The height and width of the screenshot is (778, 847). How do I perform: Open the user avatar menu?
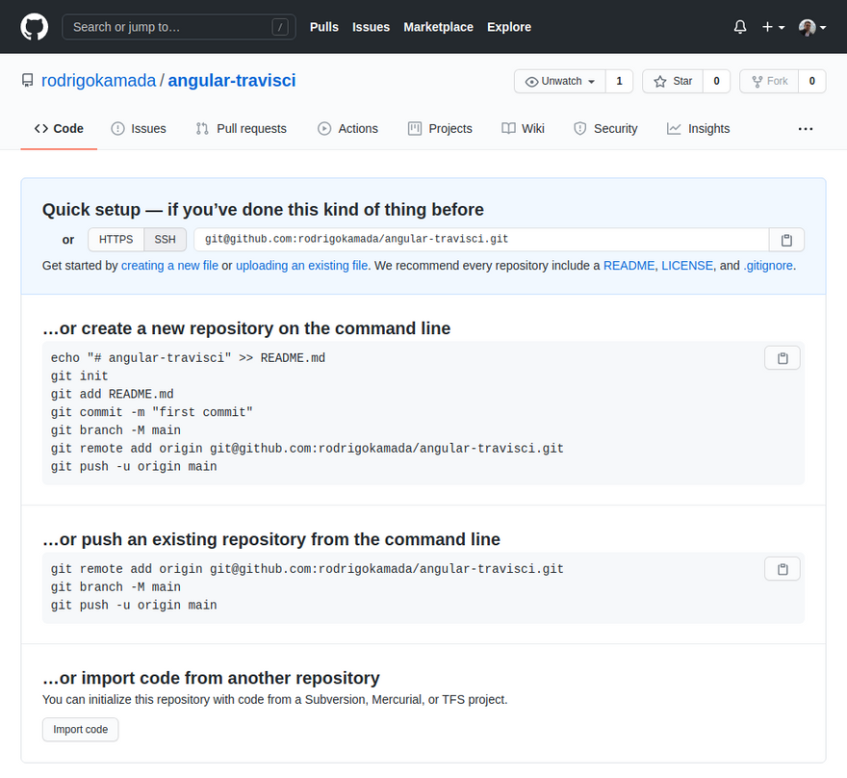coord(812,27)
